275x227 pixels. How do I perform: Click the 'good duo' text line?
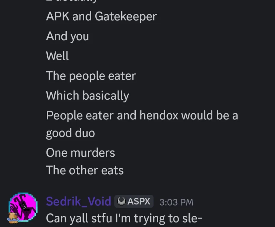pyautogui.click(x=70, y=133)
